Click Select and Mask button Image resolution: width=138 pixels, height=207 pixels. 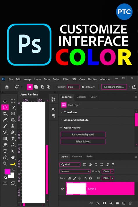point(114,87)
